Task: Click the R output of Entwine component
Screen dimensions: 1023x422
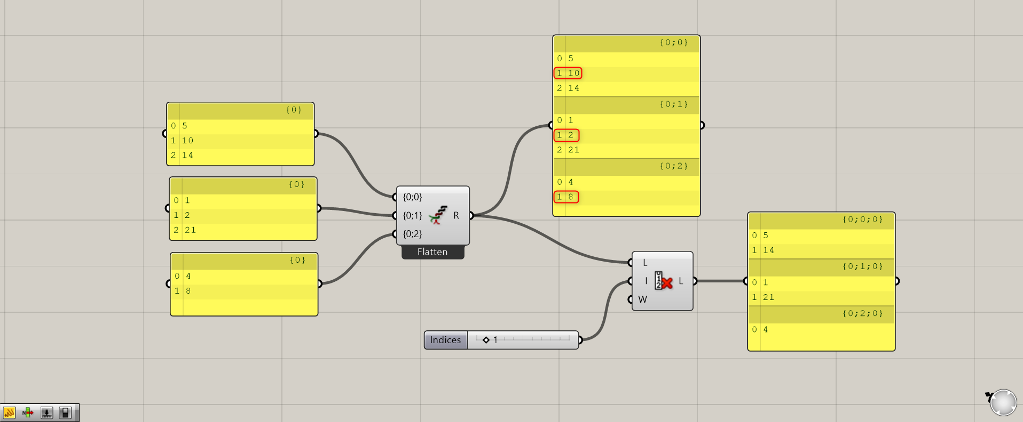Action: (457, 215)
